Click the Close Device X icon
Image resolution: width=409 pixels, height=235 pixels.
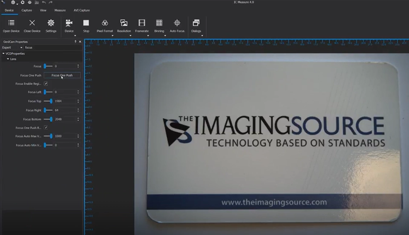click(32, 23)
